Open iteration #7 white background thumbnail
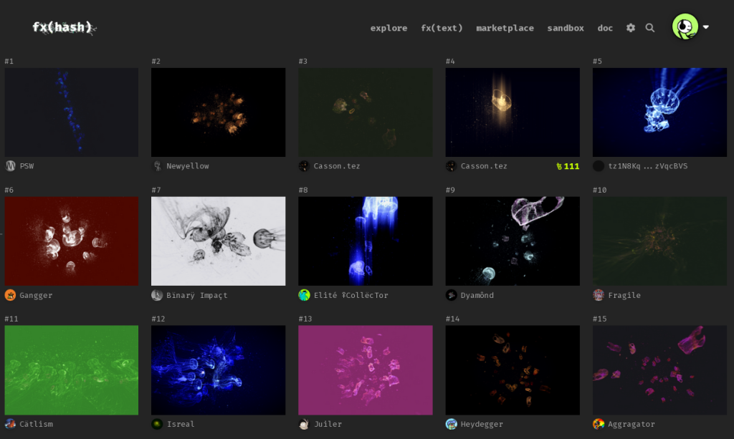Image resolution: width=734 pixels, height=439 pixels. [218, 241]
